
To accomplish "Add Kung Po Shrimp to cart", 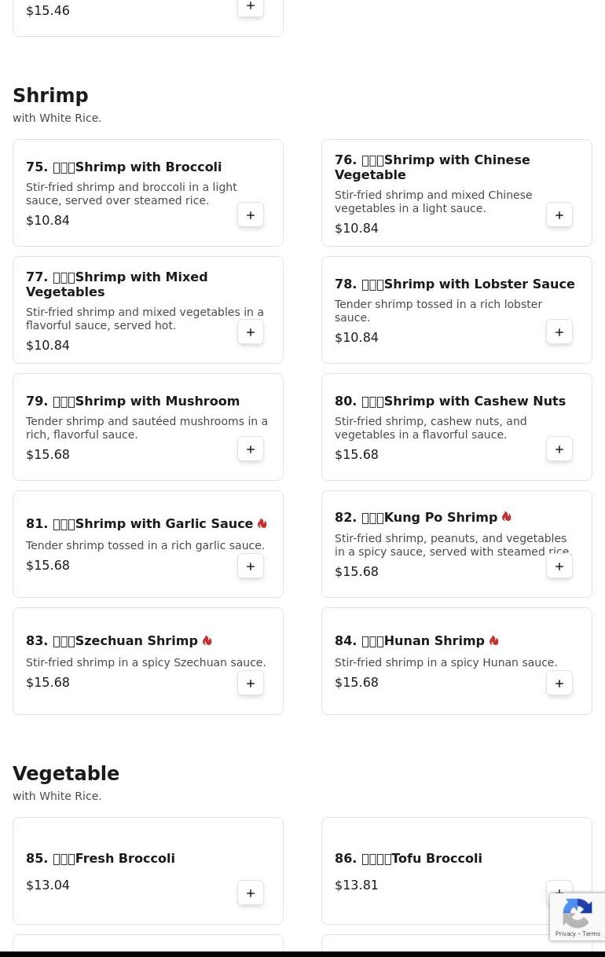I will 559,566.
